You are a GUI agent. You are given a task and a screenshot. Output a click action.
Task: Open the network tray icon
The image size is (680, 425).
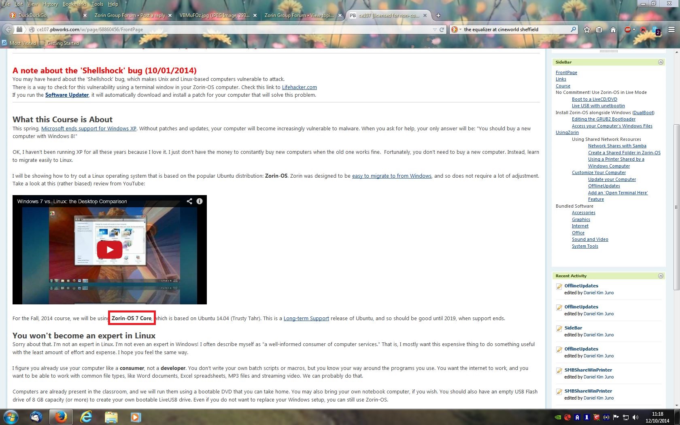[626, 417]
